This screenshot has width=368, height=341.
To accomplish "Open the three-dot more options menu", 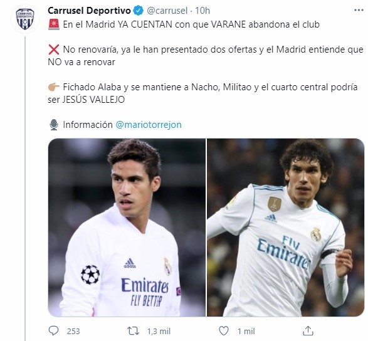I will [359, 10].
